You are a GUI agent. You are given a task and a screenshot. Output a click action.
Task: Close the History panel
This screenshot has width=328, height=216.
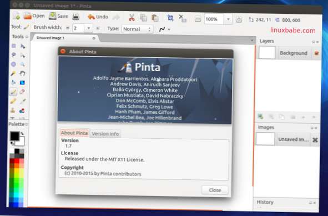[315, 203]
